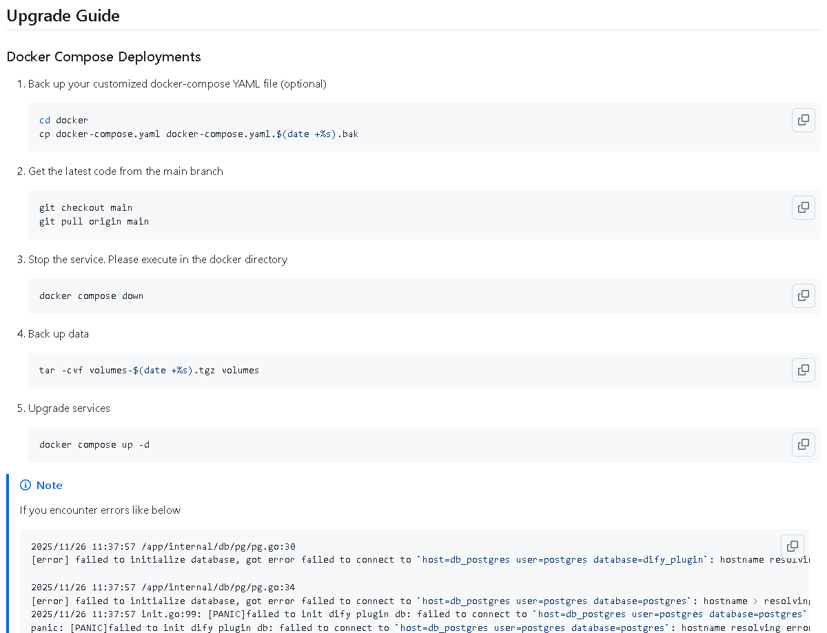This screenshot has height=633, width=827.
Task: Click the git pull origin main line
Action: click(94, 222)
